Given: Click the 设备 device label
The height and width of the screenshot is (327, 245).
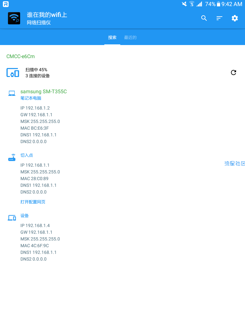Looking at the screenshot, I should pyautogui.click(x=25, y=216).
